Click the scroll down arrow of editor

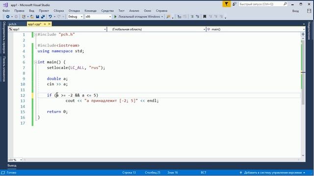click(x=303, y=155)
